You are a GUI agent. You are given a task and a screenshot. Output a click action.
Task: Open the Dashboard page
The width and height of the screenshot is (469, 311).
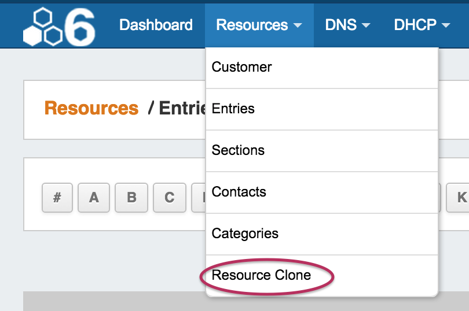point(156,25)
